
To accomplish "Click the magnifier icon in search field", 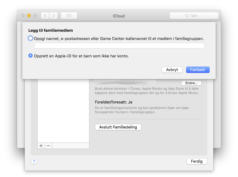I will pyautogui.click(x=187, y=16).
